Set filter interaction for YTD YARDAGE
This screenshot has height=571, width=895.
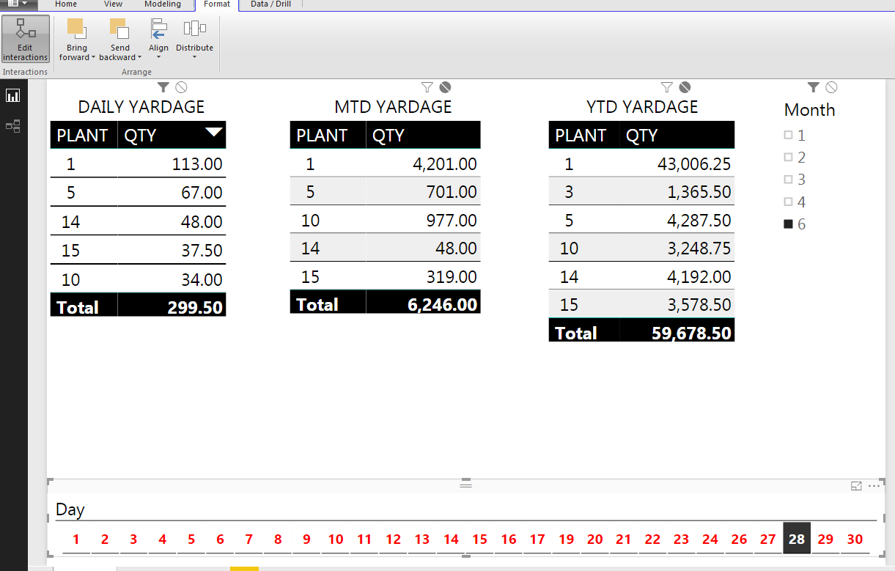tap(667, 87)
